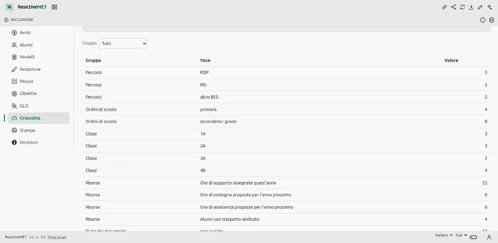
Task: Go to Avvio section
Action: pos(39,32)
